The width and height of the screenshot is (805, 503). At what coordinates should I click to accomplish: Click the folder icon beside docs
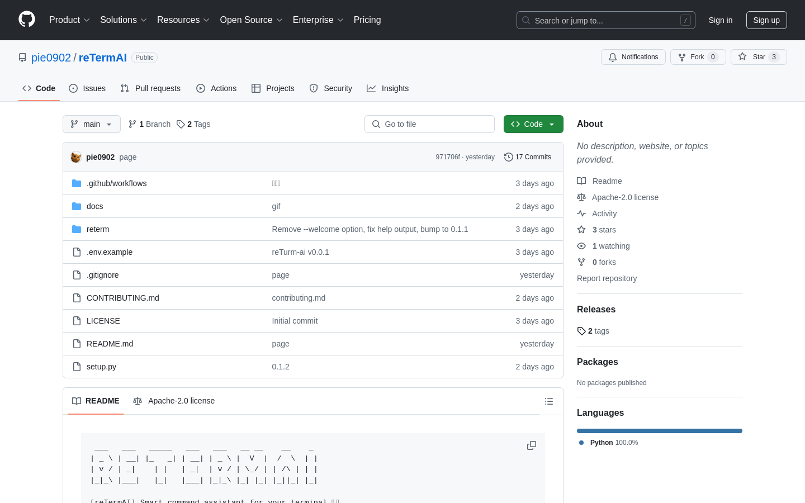point(77,206)
